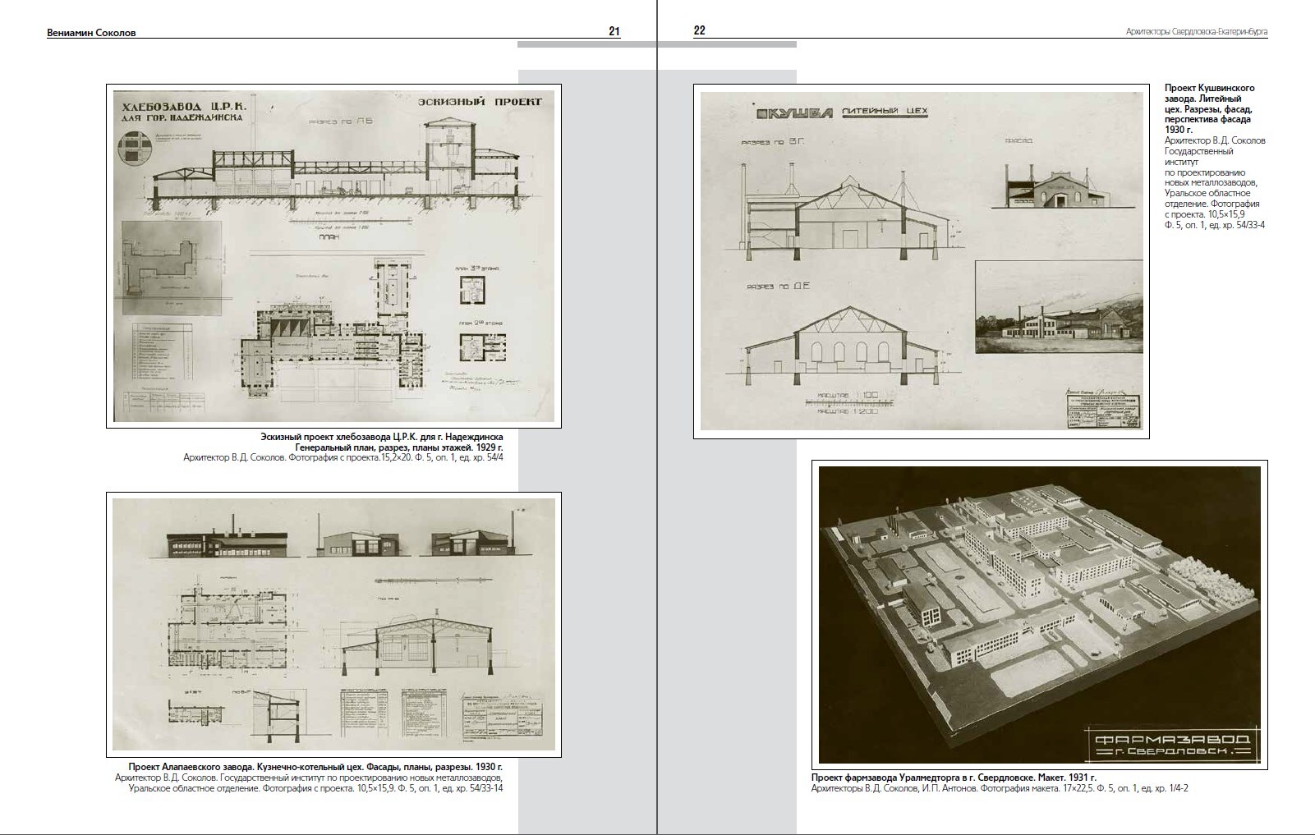
Task: Click the side caption "Проект Кушвинского"
Action: 1210,88
